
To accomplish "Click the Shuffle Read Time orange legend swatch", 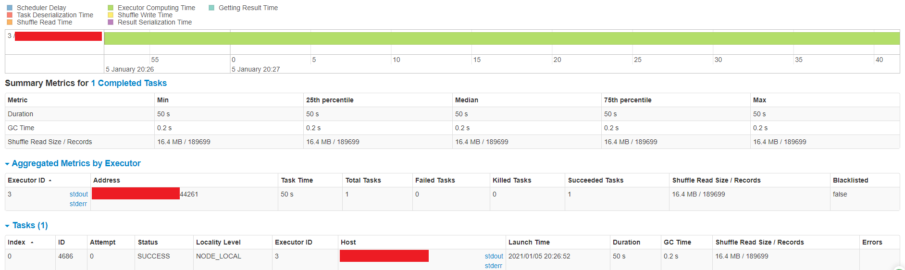I will click(10, 22).
